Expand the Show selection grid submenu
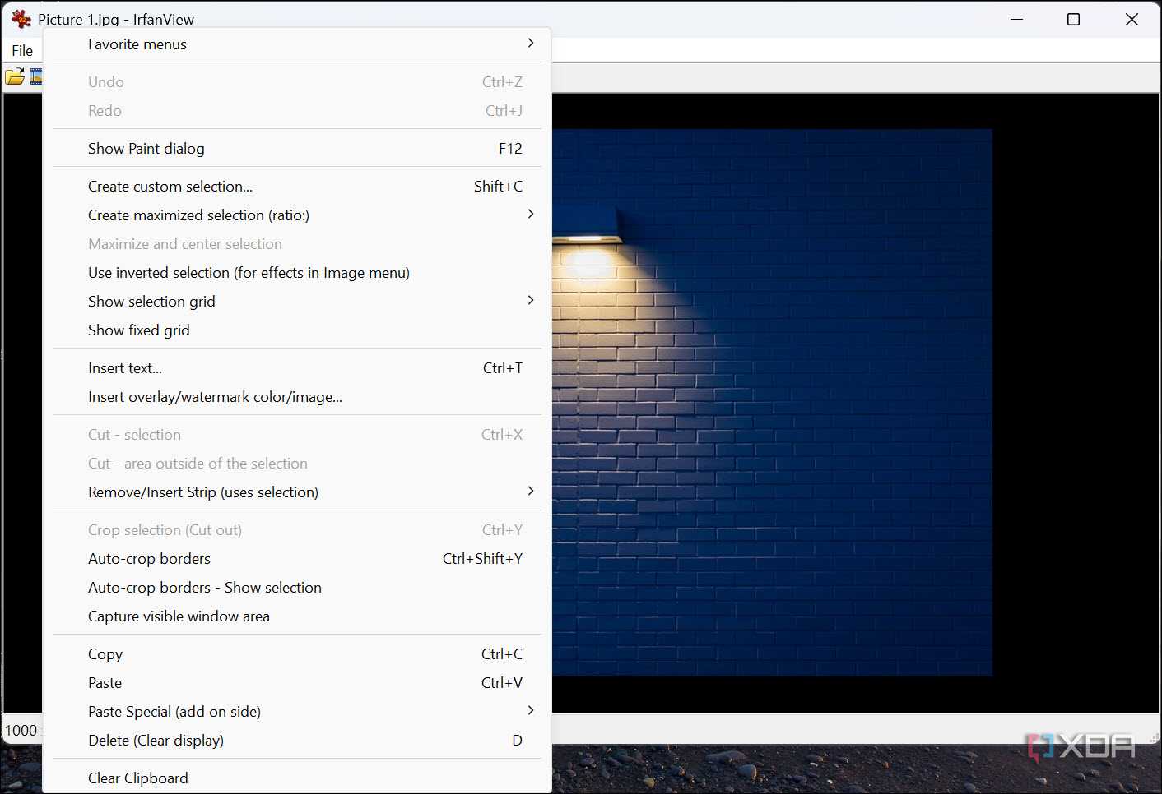This screenshot has width=1162, height=794. point(297,302)
